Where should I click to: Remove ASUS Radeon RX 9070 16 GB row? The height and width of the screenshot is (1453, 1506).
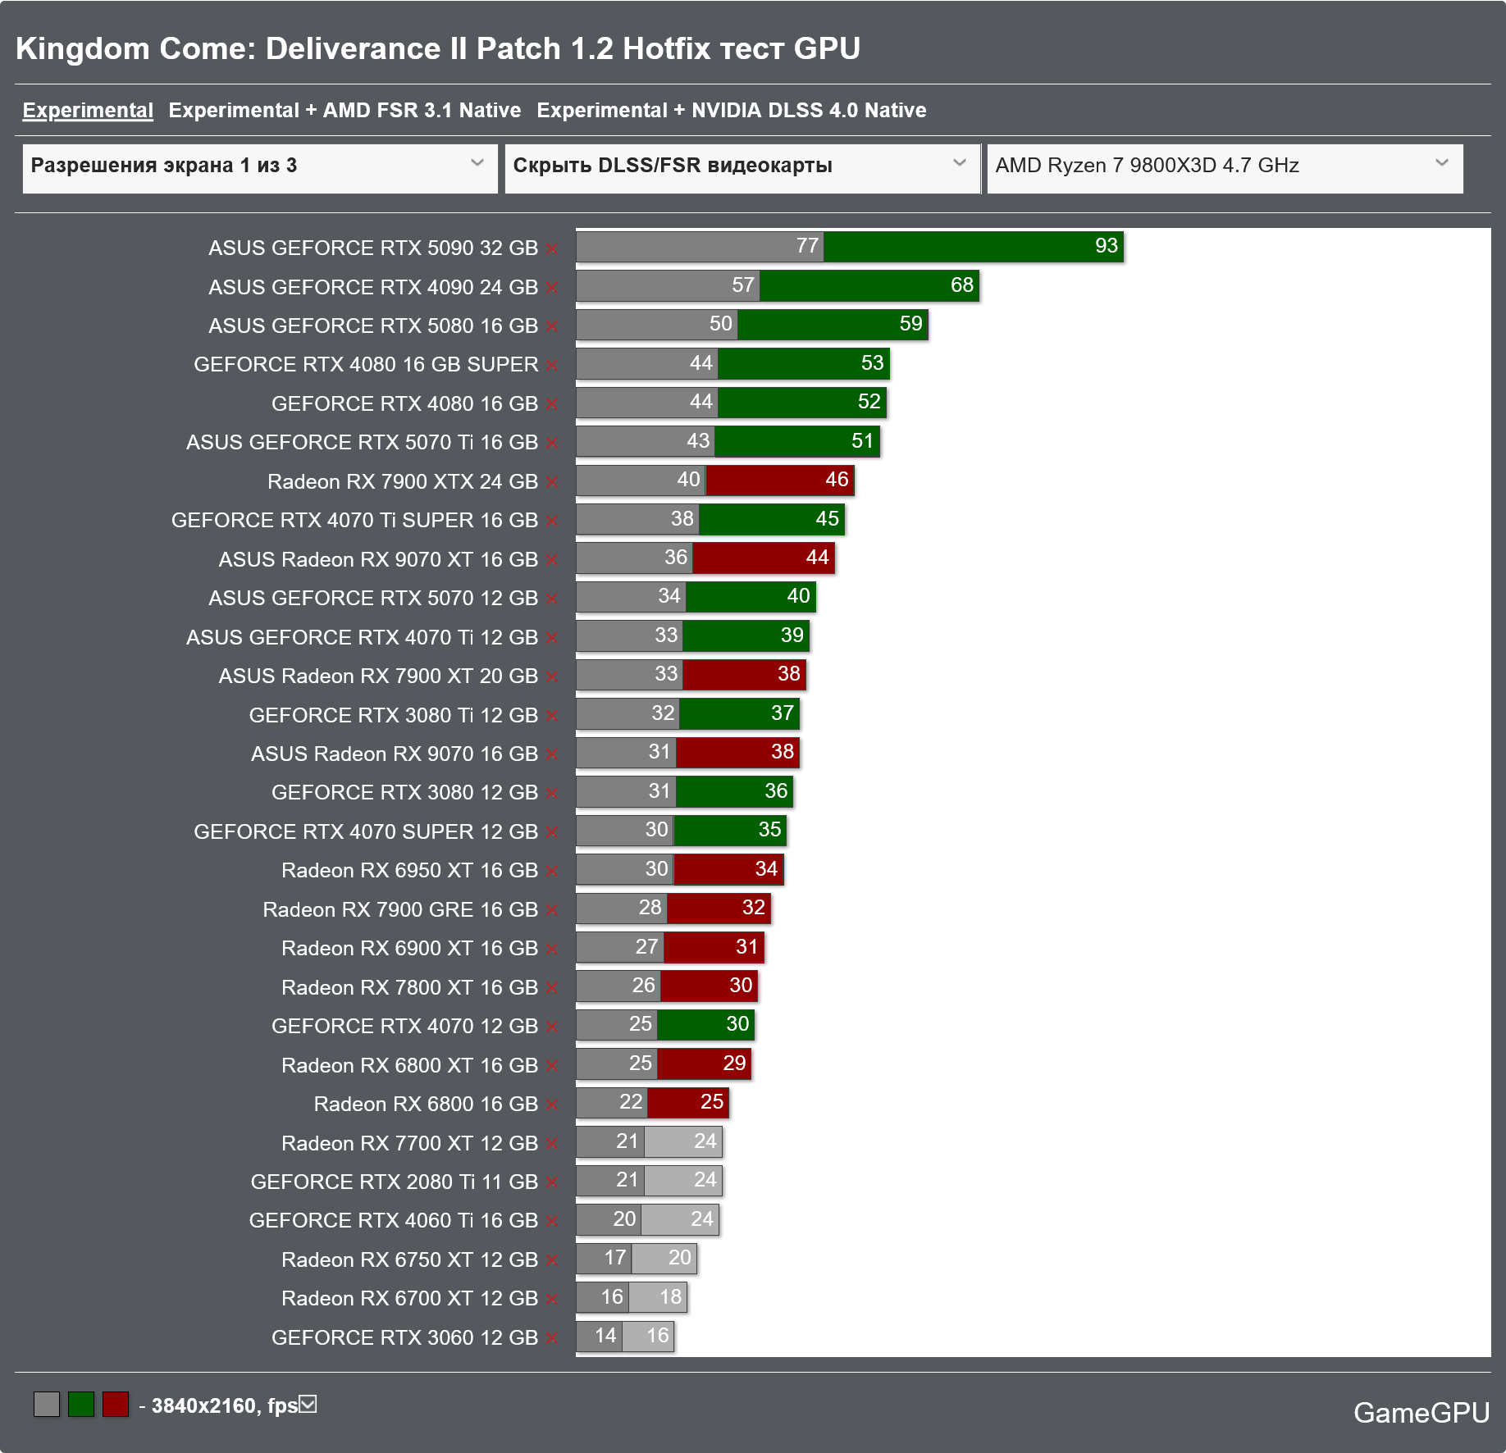(x=552, y=754)
